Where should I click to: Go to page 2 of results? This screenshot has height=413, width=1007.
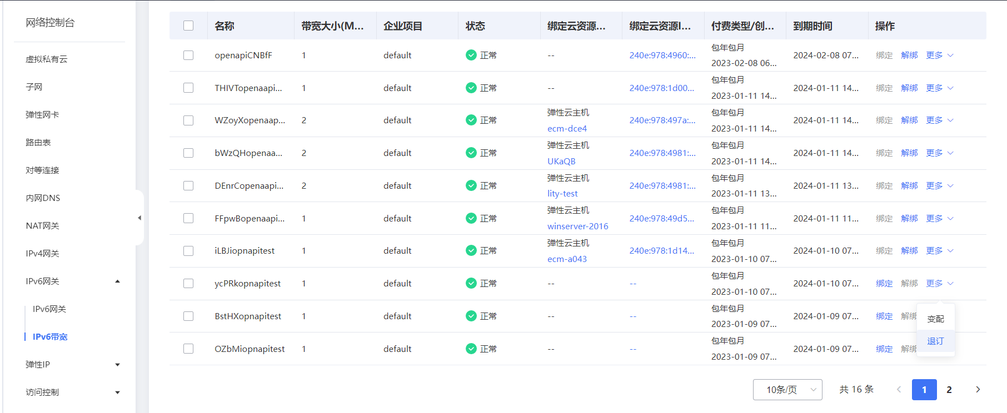click(x=949, y=390)
